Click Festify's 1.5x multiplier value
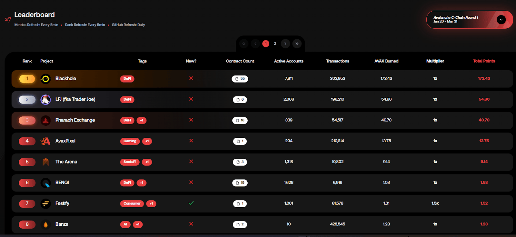This screenshot has height=237, width=516. tap(435, 203)
